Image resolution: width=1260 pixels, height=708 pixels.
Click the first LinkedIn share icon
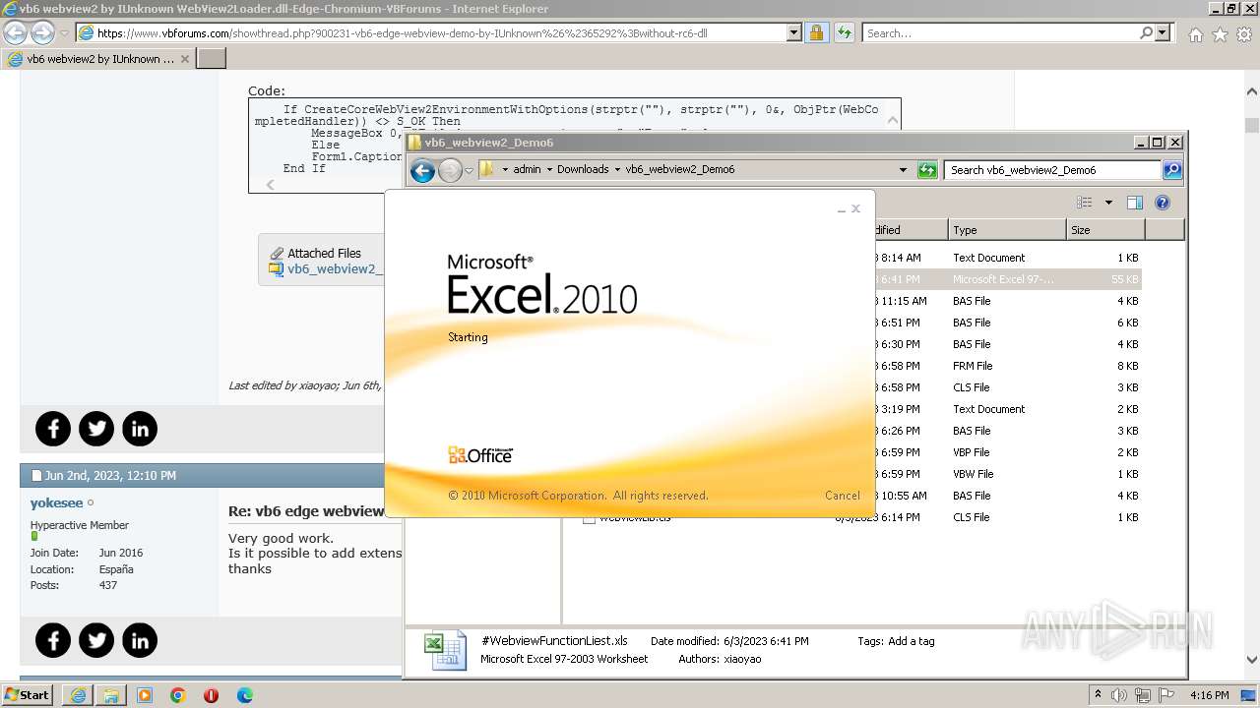click(140, 429)
